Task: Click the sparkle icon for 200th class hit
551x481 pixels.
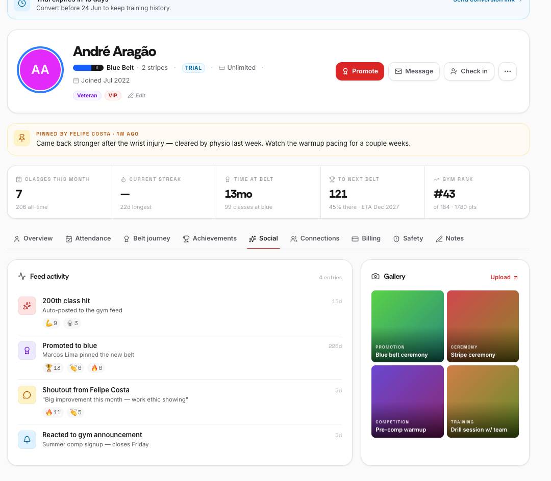Action: tap(27, 306)
